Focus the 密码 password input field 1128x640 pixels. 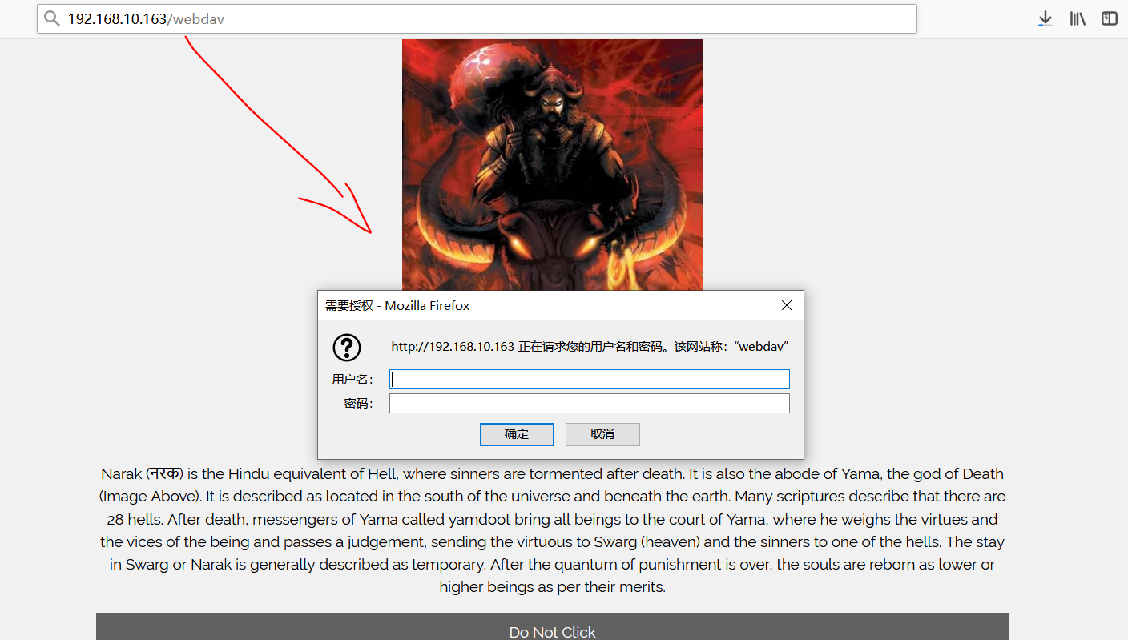click(590, 404)
